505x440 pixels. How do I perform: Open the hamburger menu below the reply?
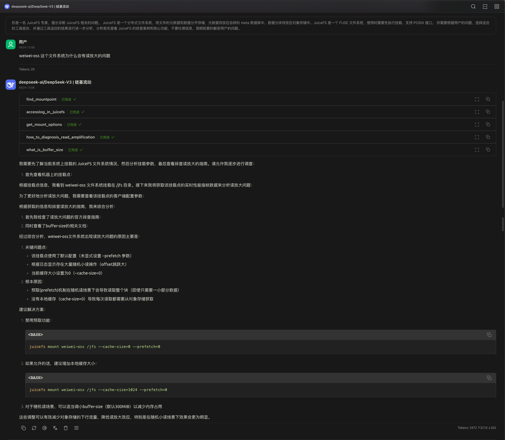pyautogui.click(x=76, y=428)
